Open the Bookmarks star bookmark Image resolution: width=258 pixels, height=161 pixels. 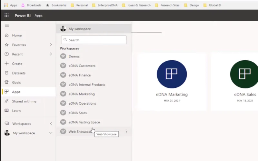pos(56,5)
